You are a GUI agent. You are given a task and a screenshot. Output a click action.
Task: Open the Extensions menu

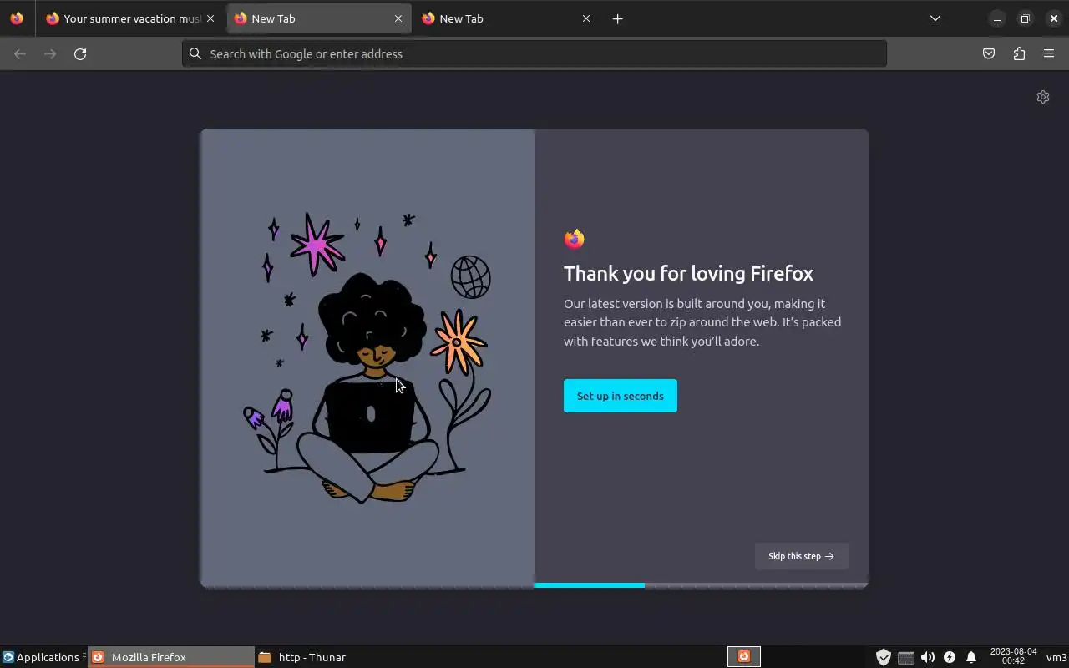tap(1019, 53)
